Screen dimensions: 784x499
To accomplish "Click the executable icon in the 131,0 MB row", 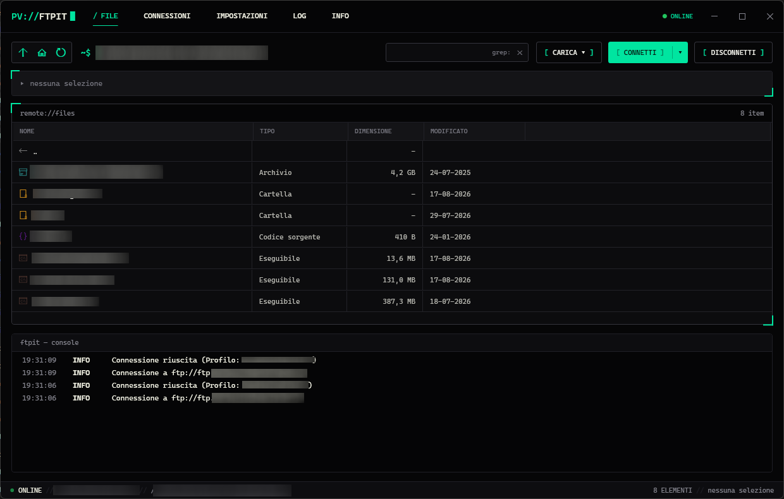I will click(x=23, y=280).
